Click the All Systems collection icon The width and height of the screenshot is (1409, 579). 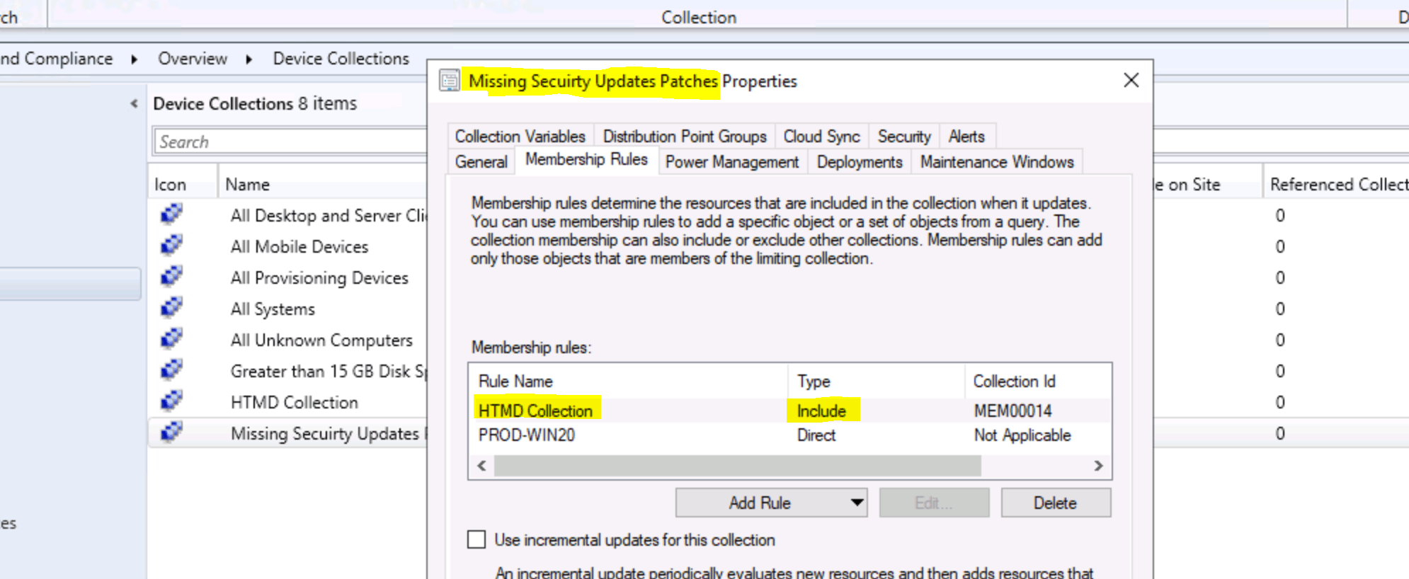pos(171,308)
